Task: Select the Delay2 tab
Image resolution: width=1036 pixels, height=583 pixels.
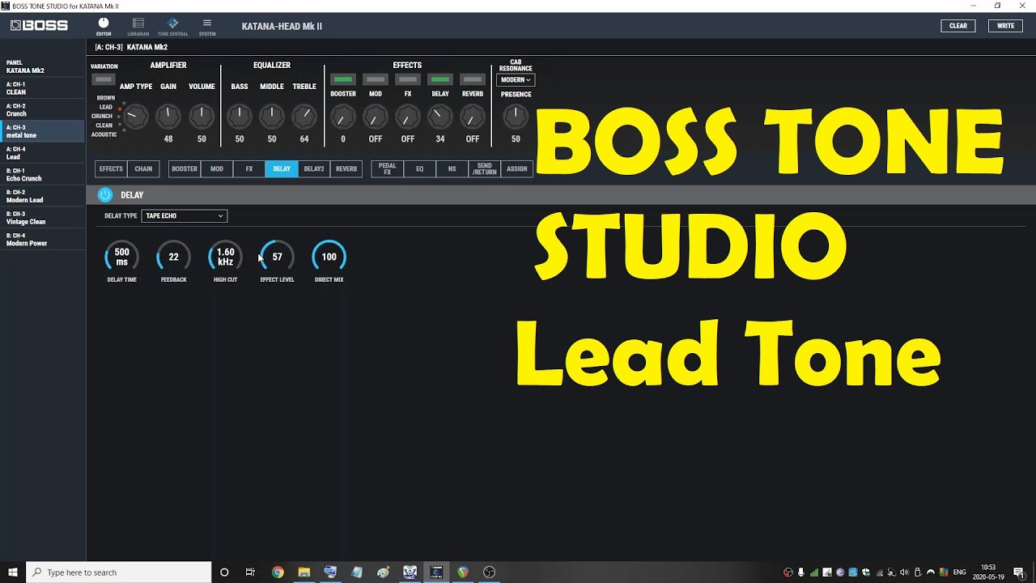Action: coord(314,169)
